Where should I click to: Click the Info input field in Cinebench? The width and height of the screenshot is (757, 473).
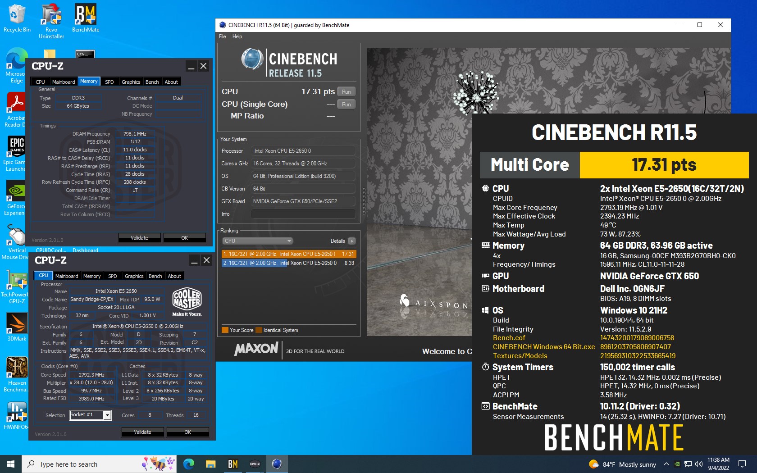click(303, 214)
